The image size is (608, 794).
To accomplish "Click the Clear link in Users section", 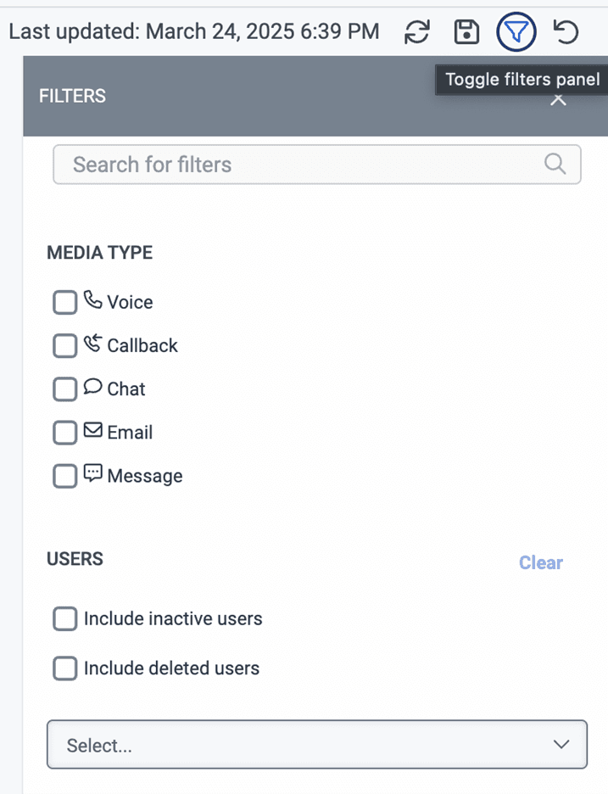I will (541, 562).
